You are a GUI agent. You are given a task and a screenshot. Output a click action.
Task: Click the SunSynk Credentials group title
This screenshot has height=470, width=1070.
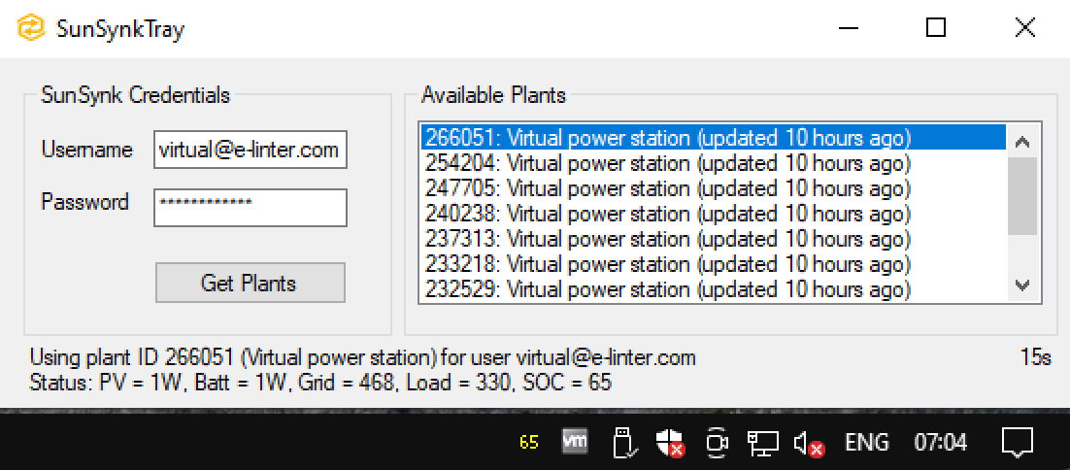(x=135, y=95)
